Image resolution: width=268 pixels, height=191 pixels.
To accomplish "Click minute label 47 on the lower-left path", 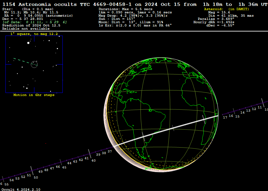I will (x=52, y=168).
